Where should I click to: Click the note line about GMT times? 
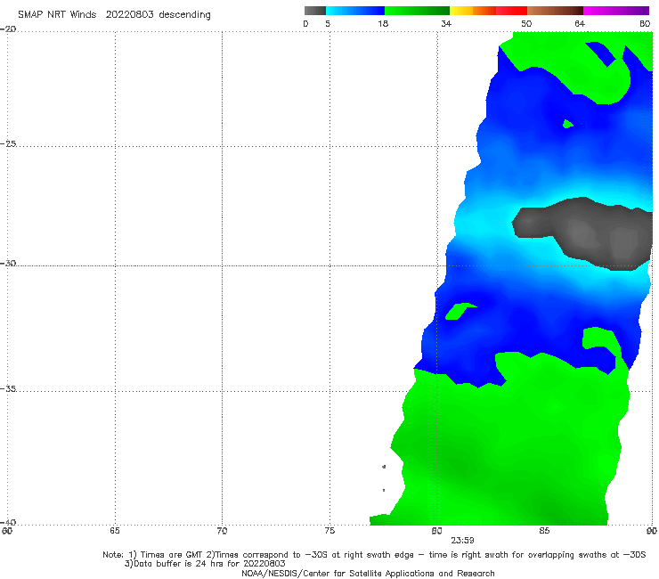374,555
